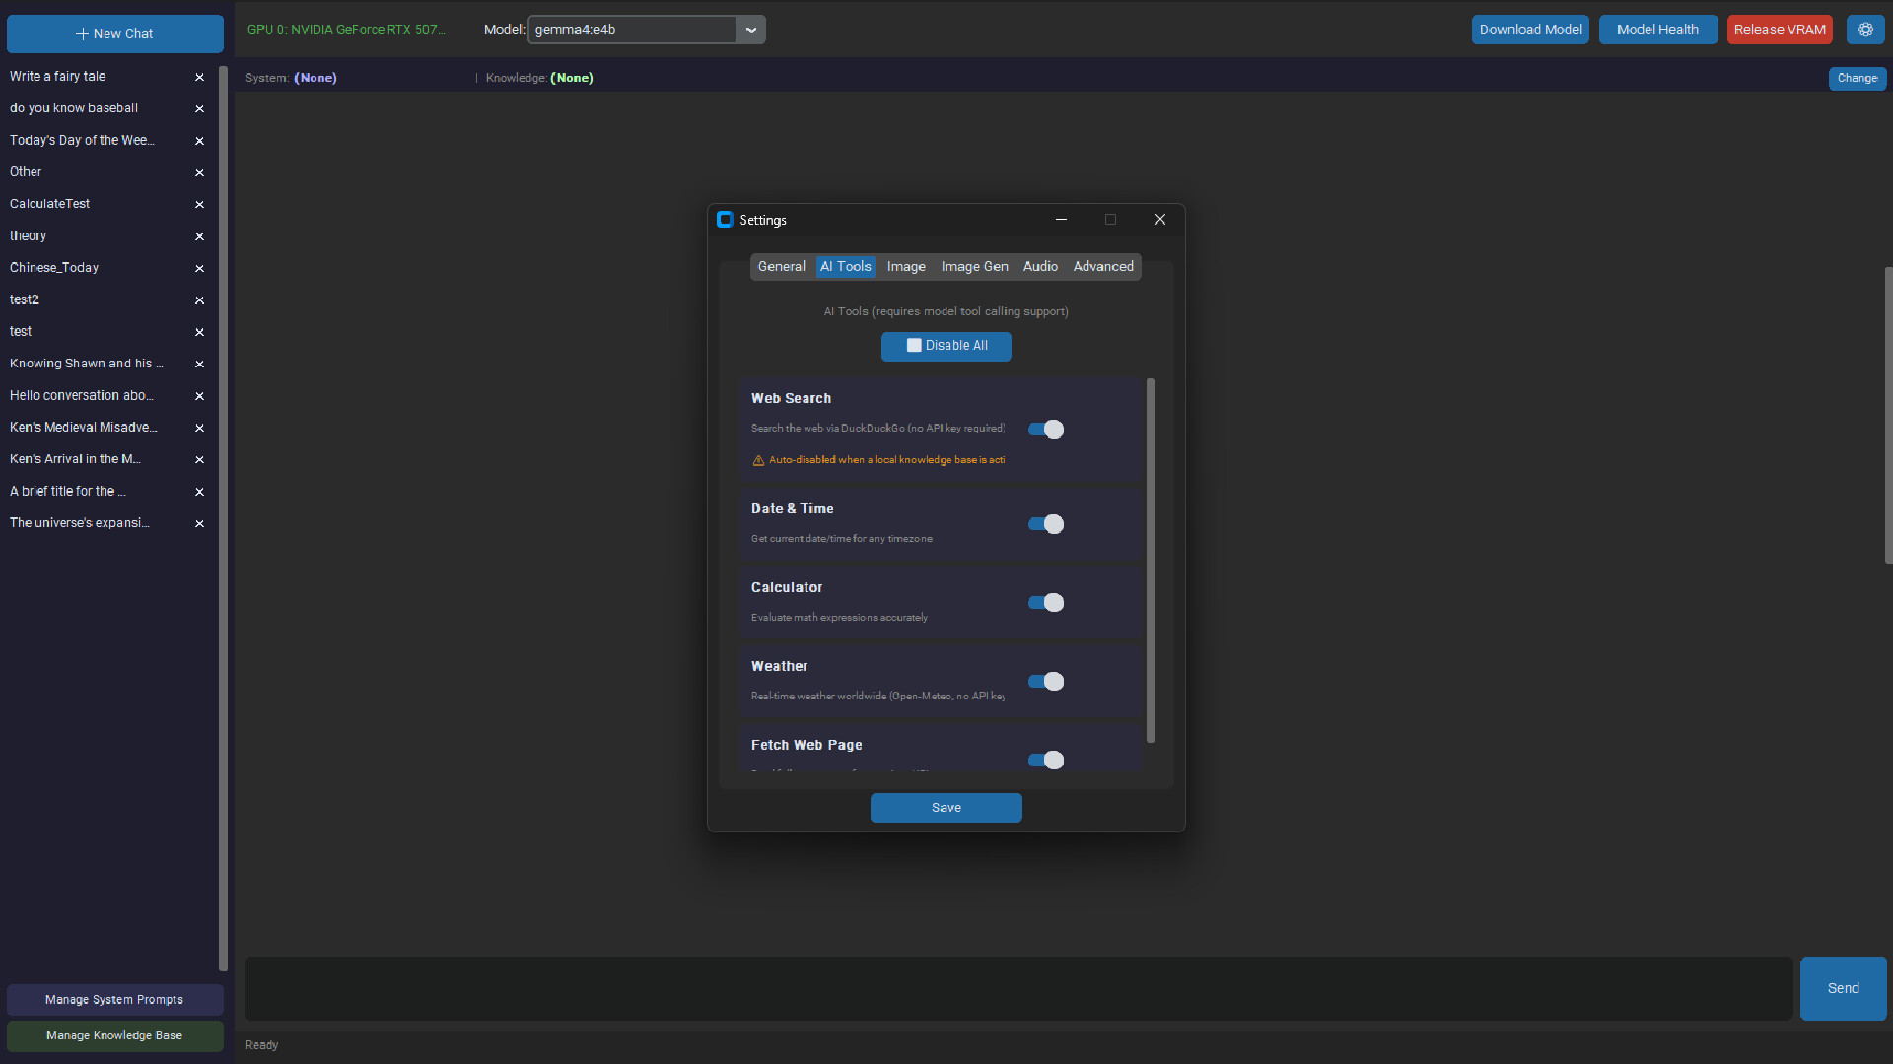The width and height of the screenshot is (1893, 1064).
Task: Open 'Ken's Medieval Misadve…' chat
Action: coord(84,428)
